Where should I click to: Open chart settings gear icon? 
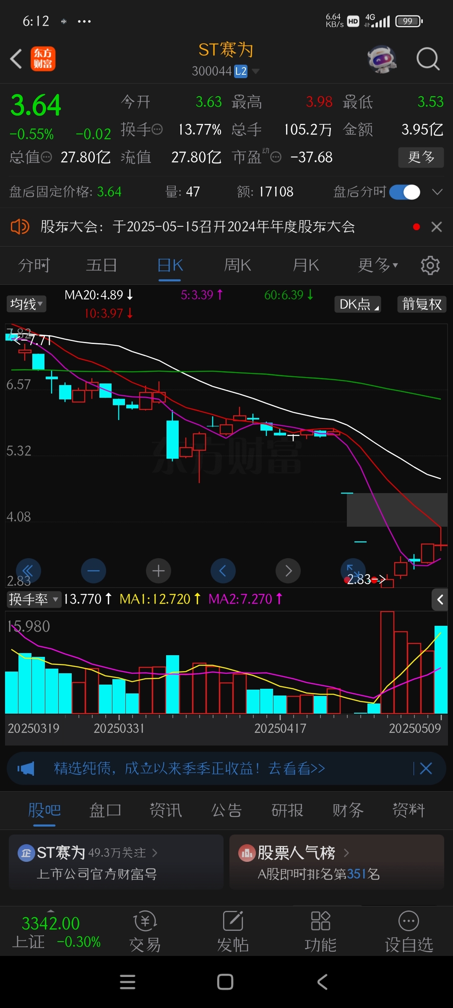pos(430,265)
